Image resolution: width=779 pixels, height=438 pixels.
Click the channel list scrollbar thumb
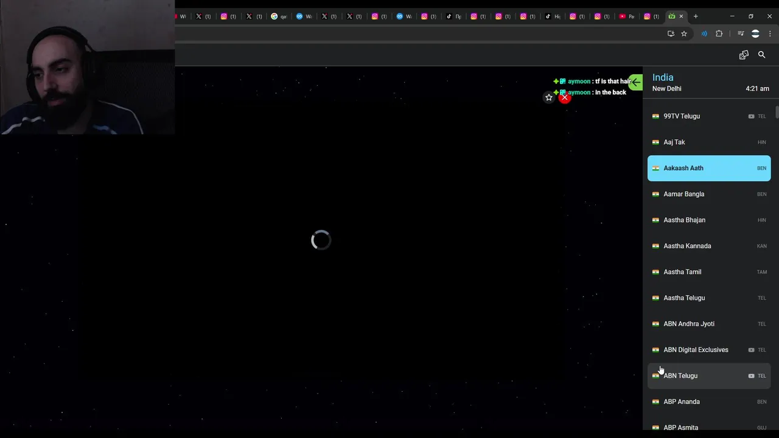click(777, 113)
